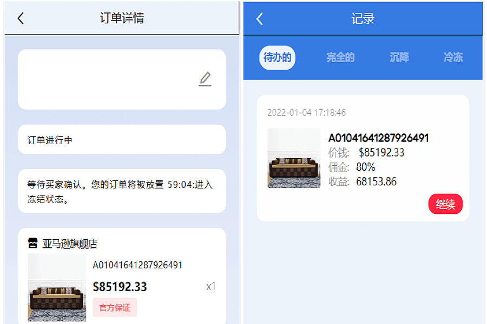Click the 订单详情 page title
487x324 pixels.
(x=122, y=18)
